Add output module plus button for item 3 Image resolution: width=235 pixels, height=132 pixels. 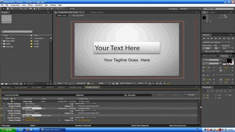(59, 120)
